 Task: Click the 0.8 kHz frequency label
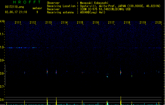[x=2, y=73]
